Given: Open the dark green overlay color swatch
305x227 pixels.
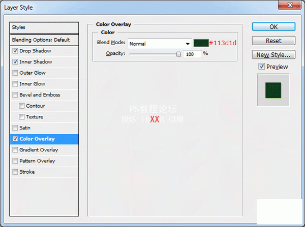Looking at the screenshot, I should (x=201, y=43).
